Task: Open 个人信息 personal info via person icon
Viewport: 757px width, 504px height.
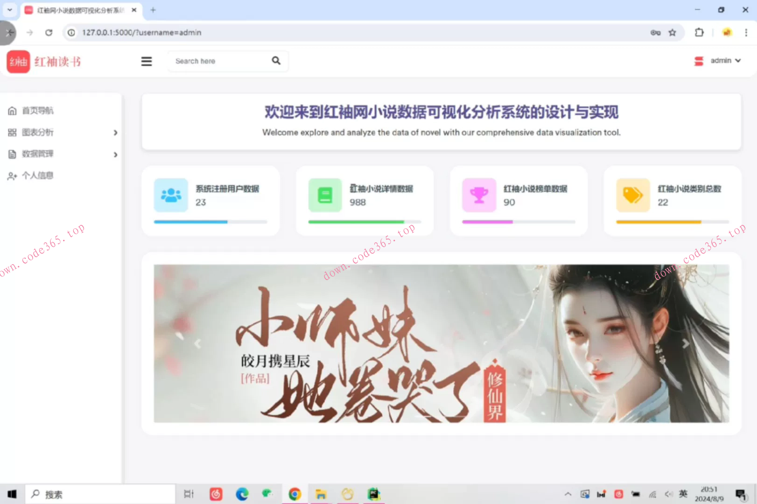Action: [12, 176]
